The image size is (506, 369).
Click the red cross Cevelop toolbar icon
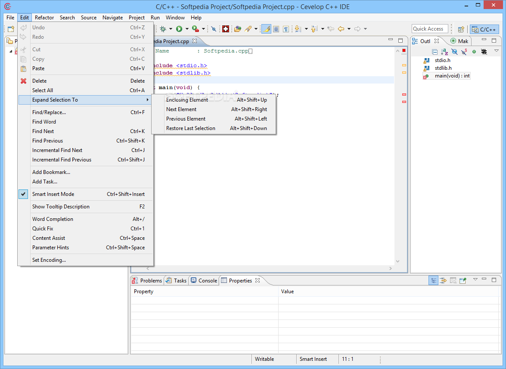(x=226, y=29)
